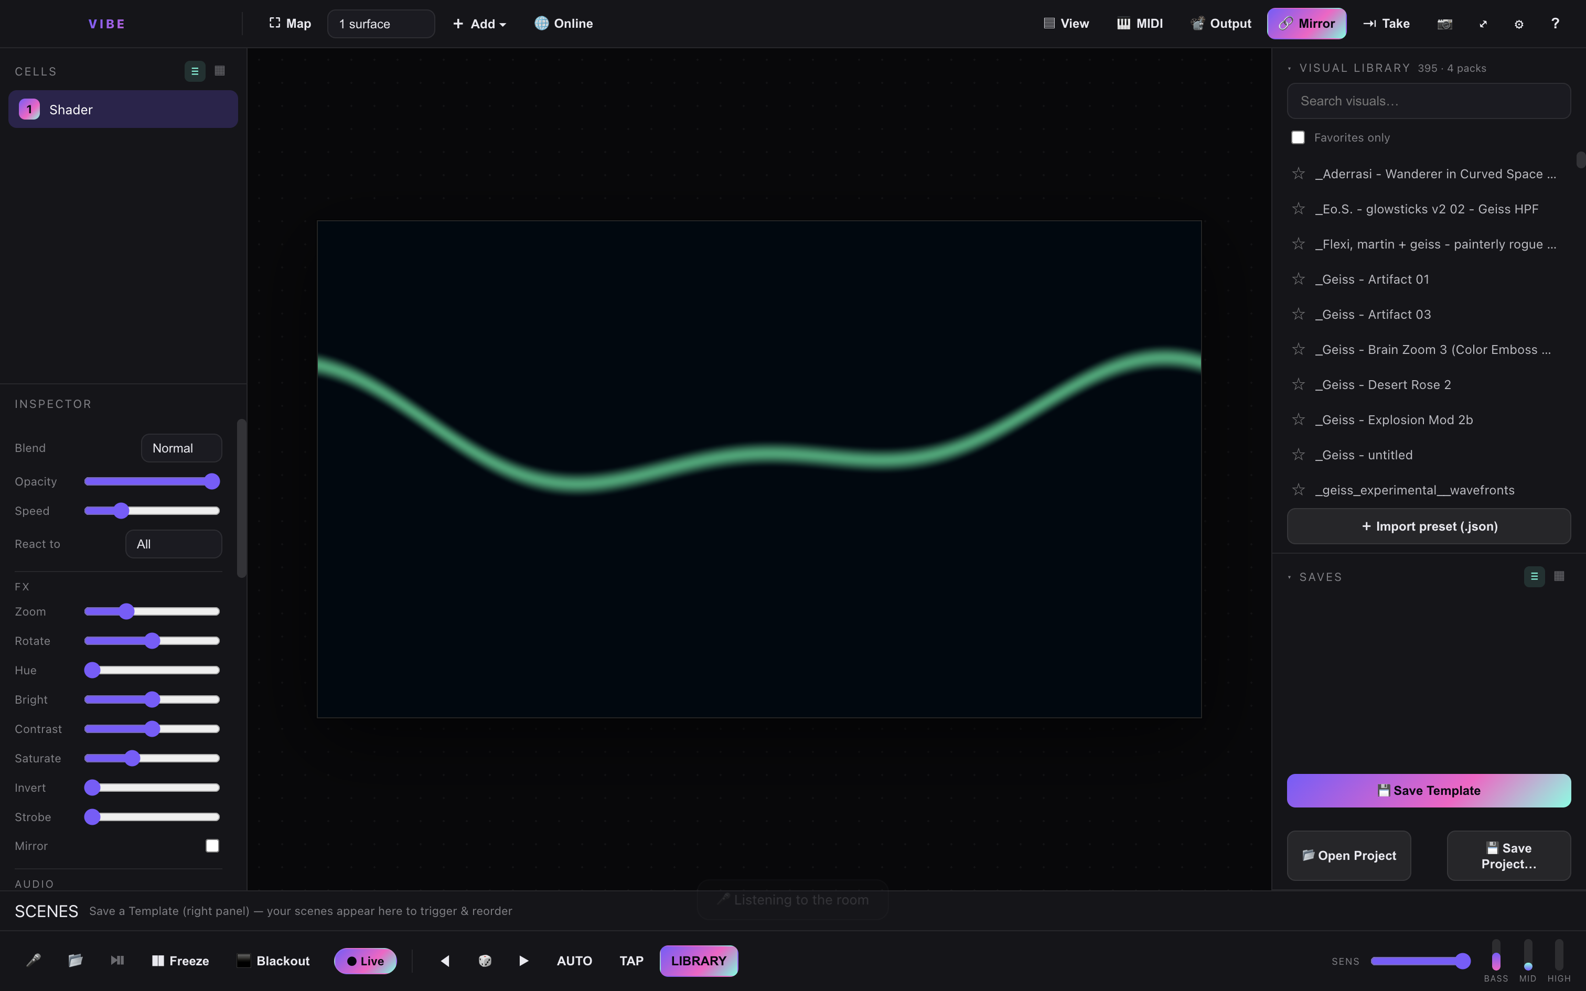This screenshot has width=1586, height=991.
Task: Toggle the LIBRARY button
Action: [699, 961]
